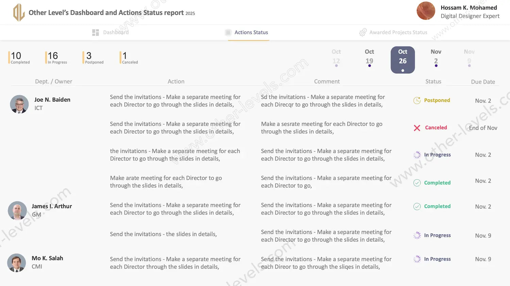The image size is (510, 286).
Task: Filter by the 16 In Progress counter
Action: [57, 57]
